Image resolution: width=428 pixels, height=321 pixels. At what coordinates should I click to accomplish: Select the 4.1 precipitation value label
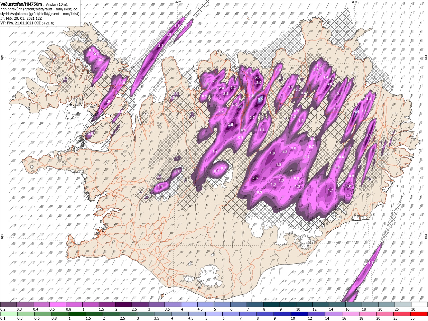click(240, 107)
